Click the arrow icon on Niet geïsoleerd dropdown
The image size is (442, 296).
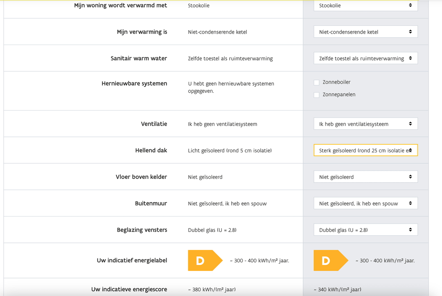(x=410, y=177)
